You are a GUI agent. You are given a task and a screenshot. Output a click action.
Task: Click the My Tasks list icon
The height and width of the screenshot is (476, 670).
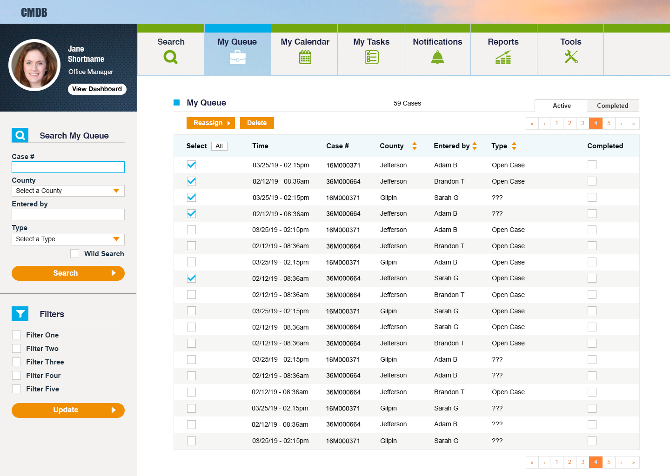click(x=370, y=57)
